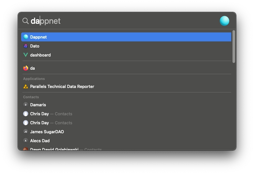This screenshot has height=174, width=254.
Task: Choose the dashboard result entry
Action: coord(40,55)
